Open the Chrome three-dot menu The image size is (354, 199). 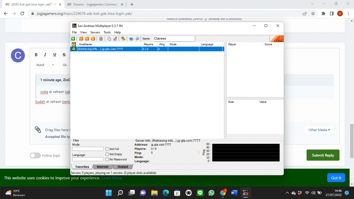tap(348, 13)
